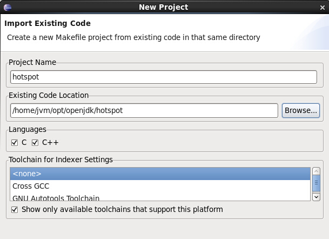329x239 pixels.
Task: Click the Import Existing Code heading
Action: click(48, 24)
